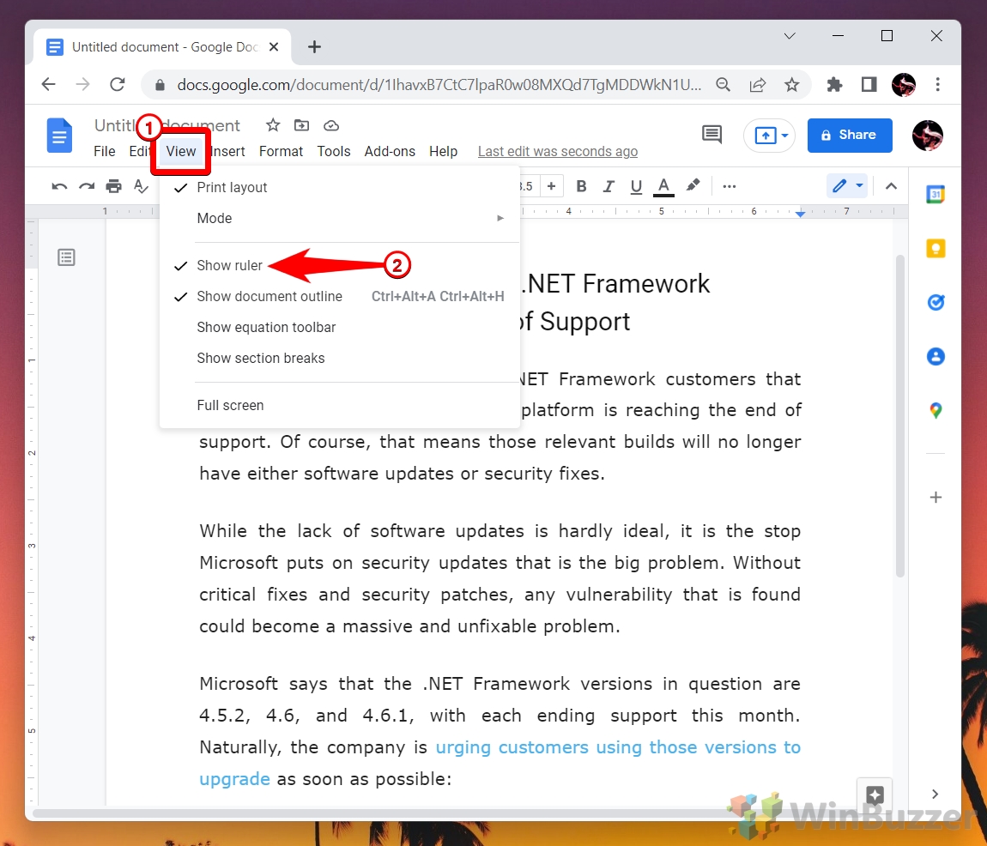The image size is (987, 846).
Task: Toggle Print layout option
Action: click(x=232, y=188)
